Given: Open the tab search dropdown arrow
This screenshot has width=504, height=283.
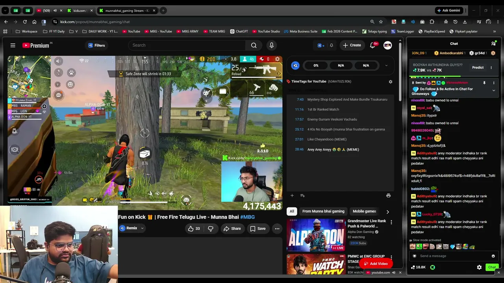Looking at the screenshot, I should [x=5, y=11].
